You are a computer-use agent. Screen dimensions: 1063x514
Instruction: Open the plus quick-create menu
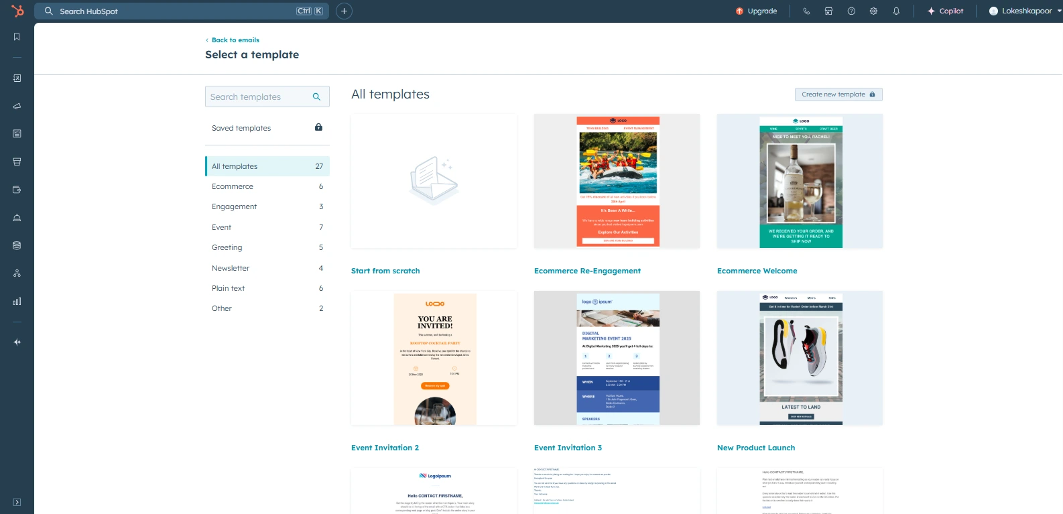(x=344, y=11)
